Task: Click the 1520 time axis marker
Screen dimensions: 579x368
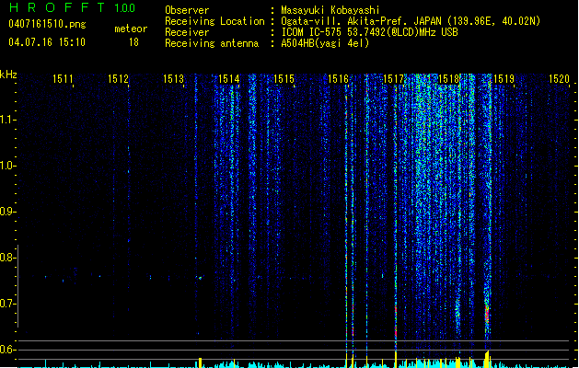Action: [x=559, y=79]
